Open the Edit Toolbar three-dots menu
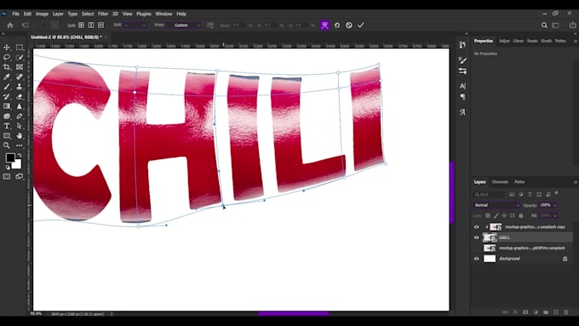This screenshot has width=579, height=326. (x=20, y=146)
